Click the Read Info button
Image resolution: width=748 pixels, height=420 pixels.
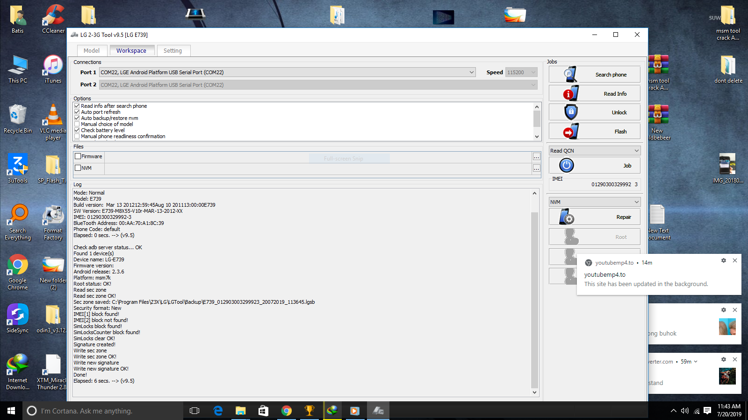click(x=595, y=94)
